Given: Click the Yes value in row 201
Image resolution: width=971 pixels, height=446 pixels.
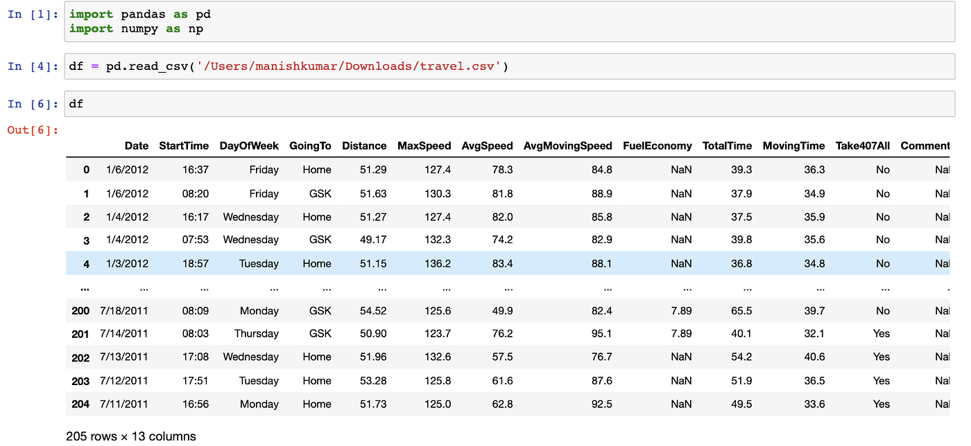Looking at the screenshot, I should [x=881, y=333].
